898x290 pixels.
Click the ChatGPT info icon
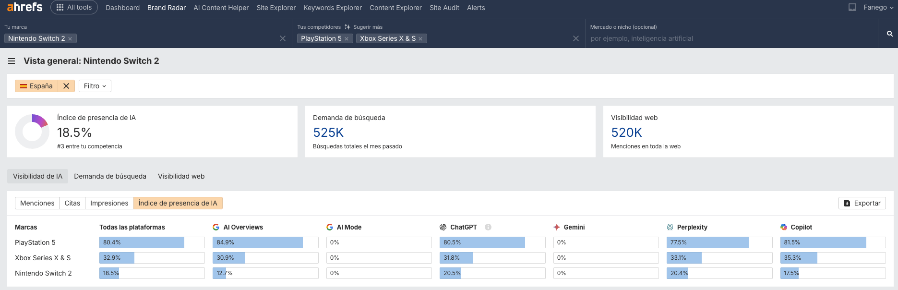(488, 227)
